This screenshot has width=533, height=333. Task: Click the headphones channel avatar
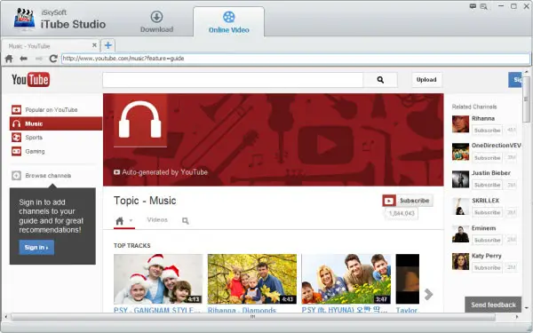(140, 121)
